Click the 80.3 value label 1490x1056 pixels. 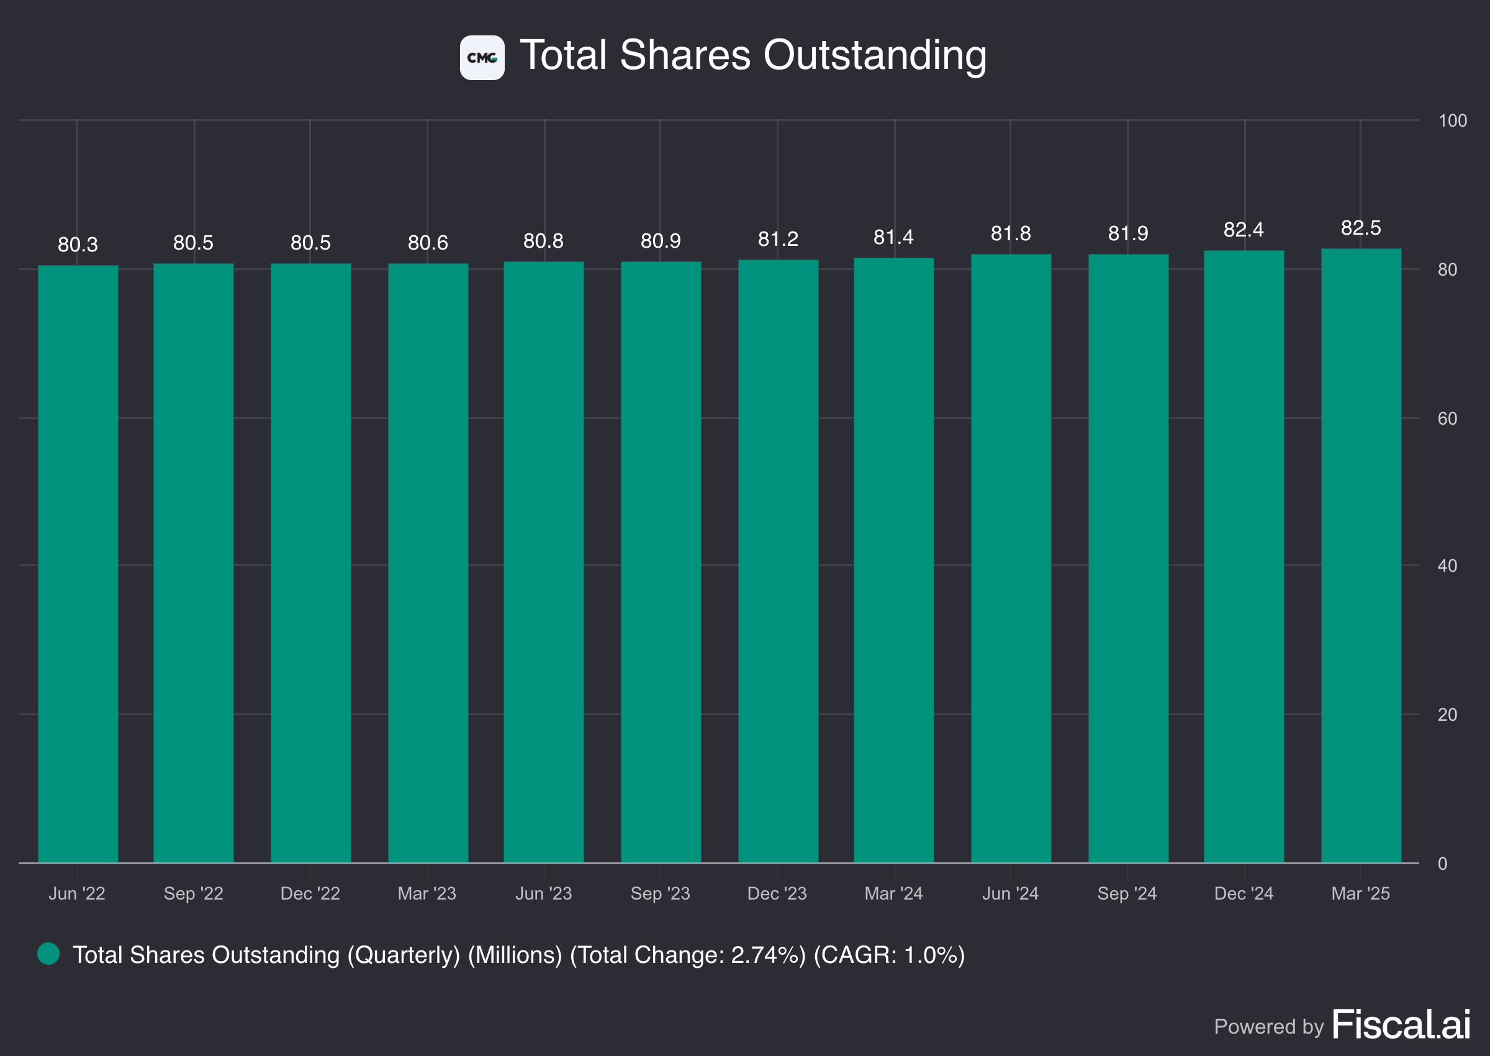coord(77,245)
